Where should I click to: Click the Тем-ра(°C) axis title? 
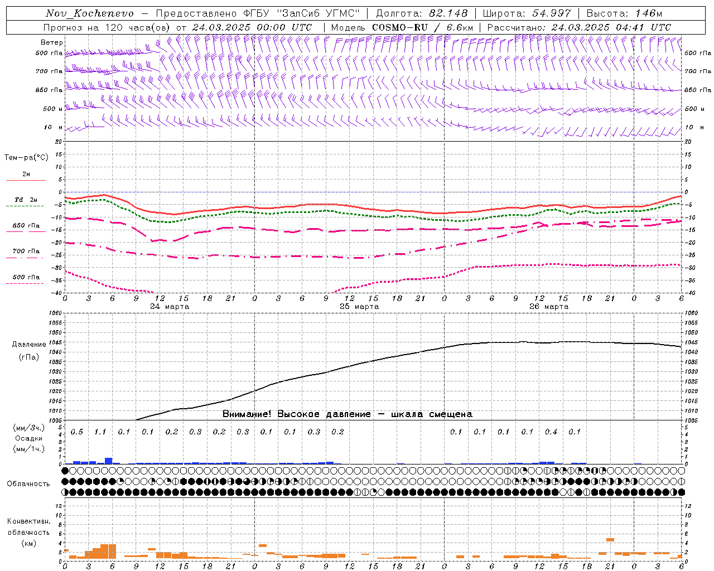tap(26, 158)
